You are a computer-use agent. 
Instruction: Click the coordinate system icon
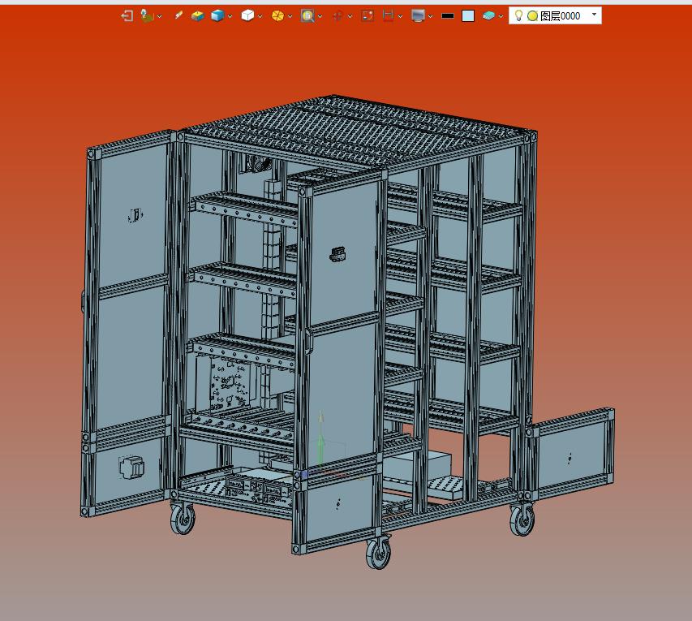tap(147, 15)
